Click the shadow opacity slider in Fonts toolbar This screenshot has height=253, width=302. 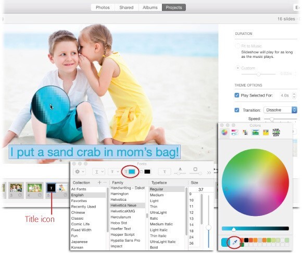pyautogui.click(x=180, y=174)
